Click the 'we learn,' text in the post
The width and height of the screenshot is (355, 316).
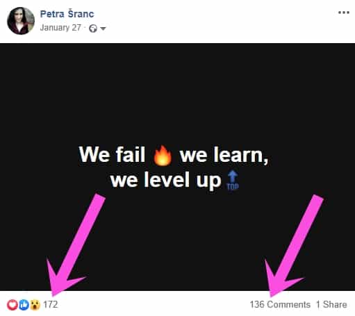pos(224,155)
